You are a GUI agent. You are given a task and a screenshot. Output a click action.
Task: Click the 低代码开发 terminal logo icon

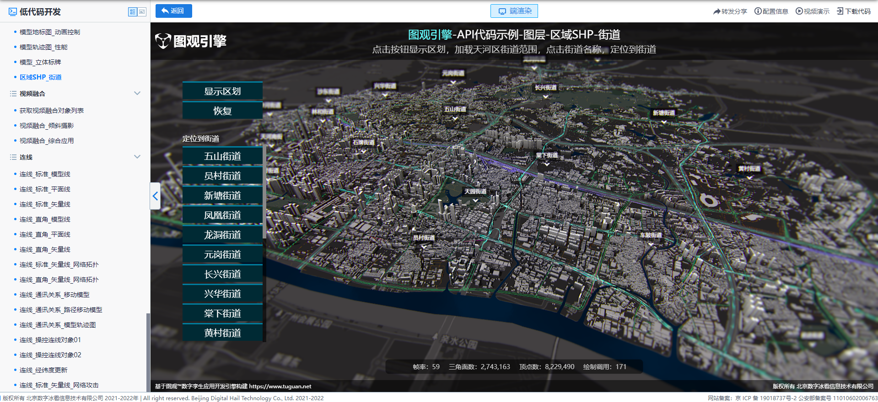[x=13, y=12]
